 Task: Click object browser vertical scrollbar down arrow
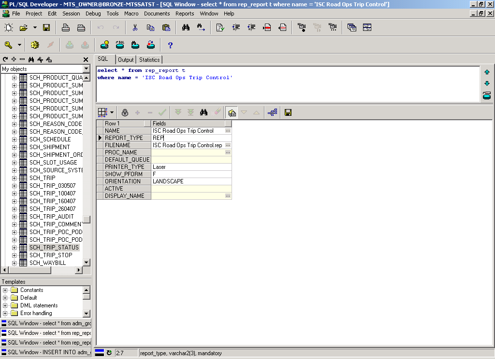coord(87,262)
